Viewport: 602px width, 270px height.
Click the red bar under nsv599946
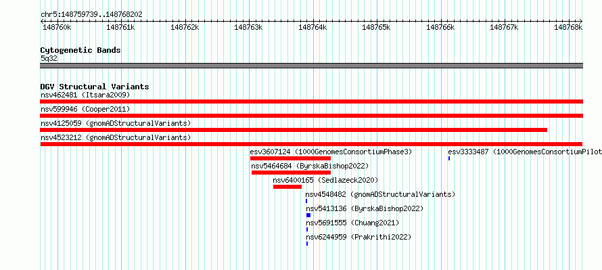click(311, 116)
